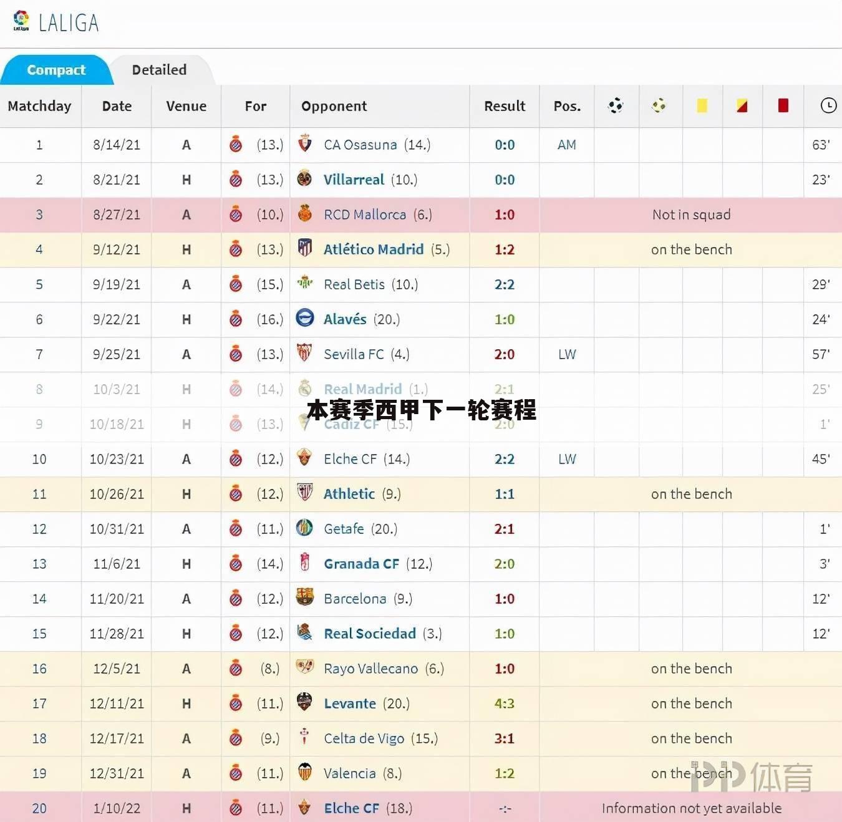Open the Atlético Madrid opponent link
Image resolution: width=842 pixels, height=822 pixels.
[374, 249]
